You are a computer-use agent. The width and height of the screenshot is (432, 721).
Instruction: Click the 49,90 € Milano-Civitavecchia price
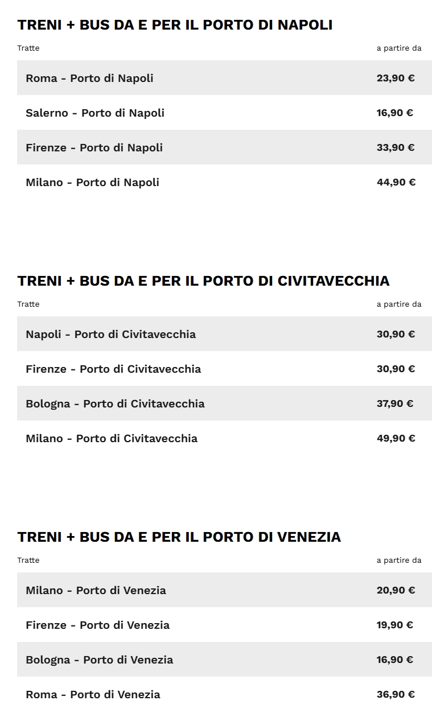[x=396, y=438]
